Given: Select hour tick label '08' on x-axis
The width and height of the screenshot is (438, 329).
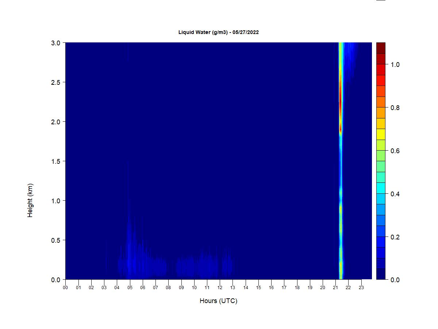Looking at the screenshot, I should pos(168,288).
